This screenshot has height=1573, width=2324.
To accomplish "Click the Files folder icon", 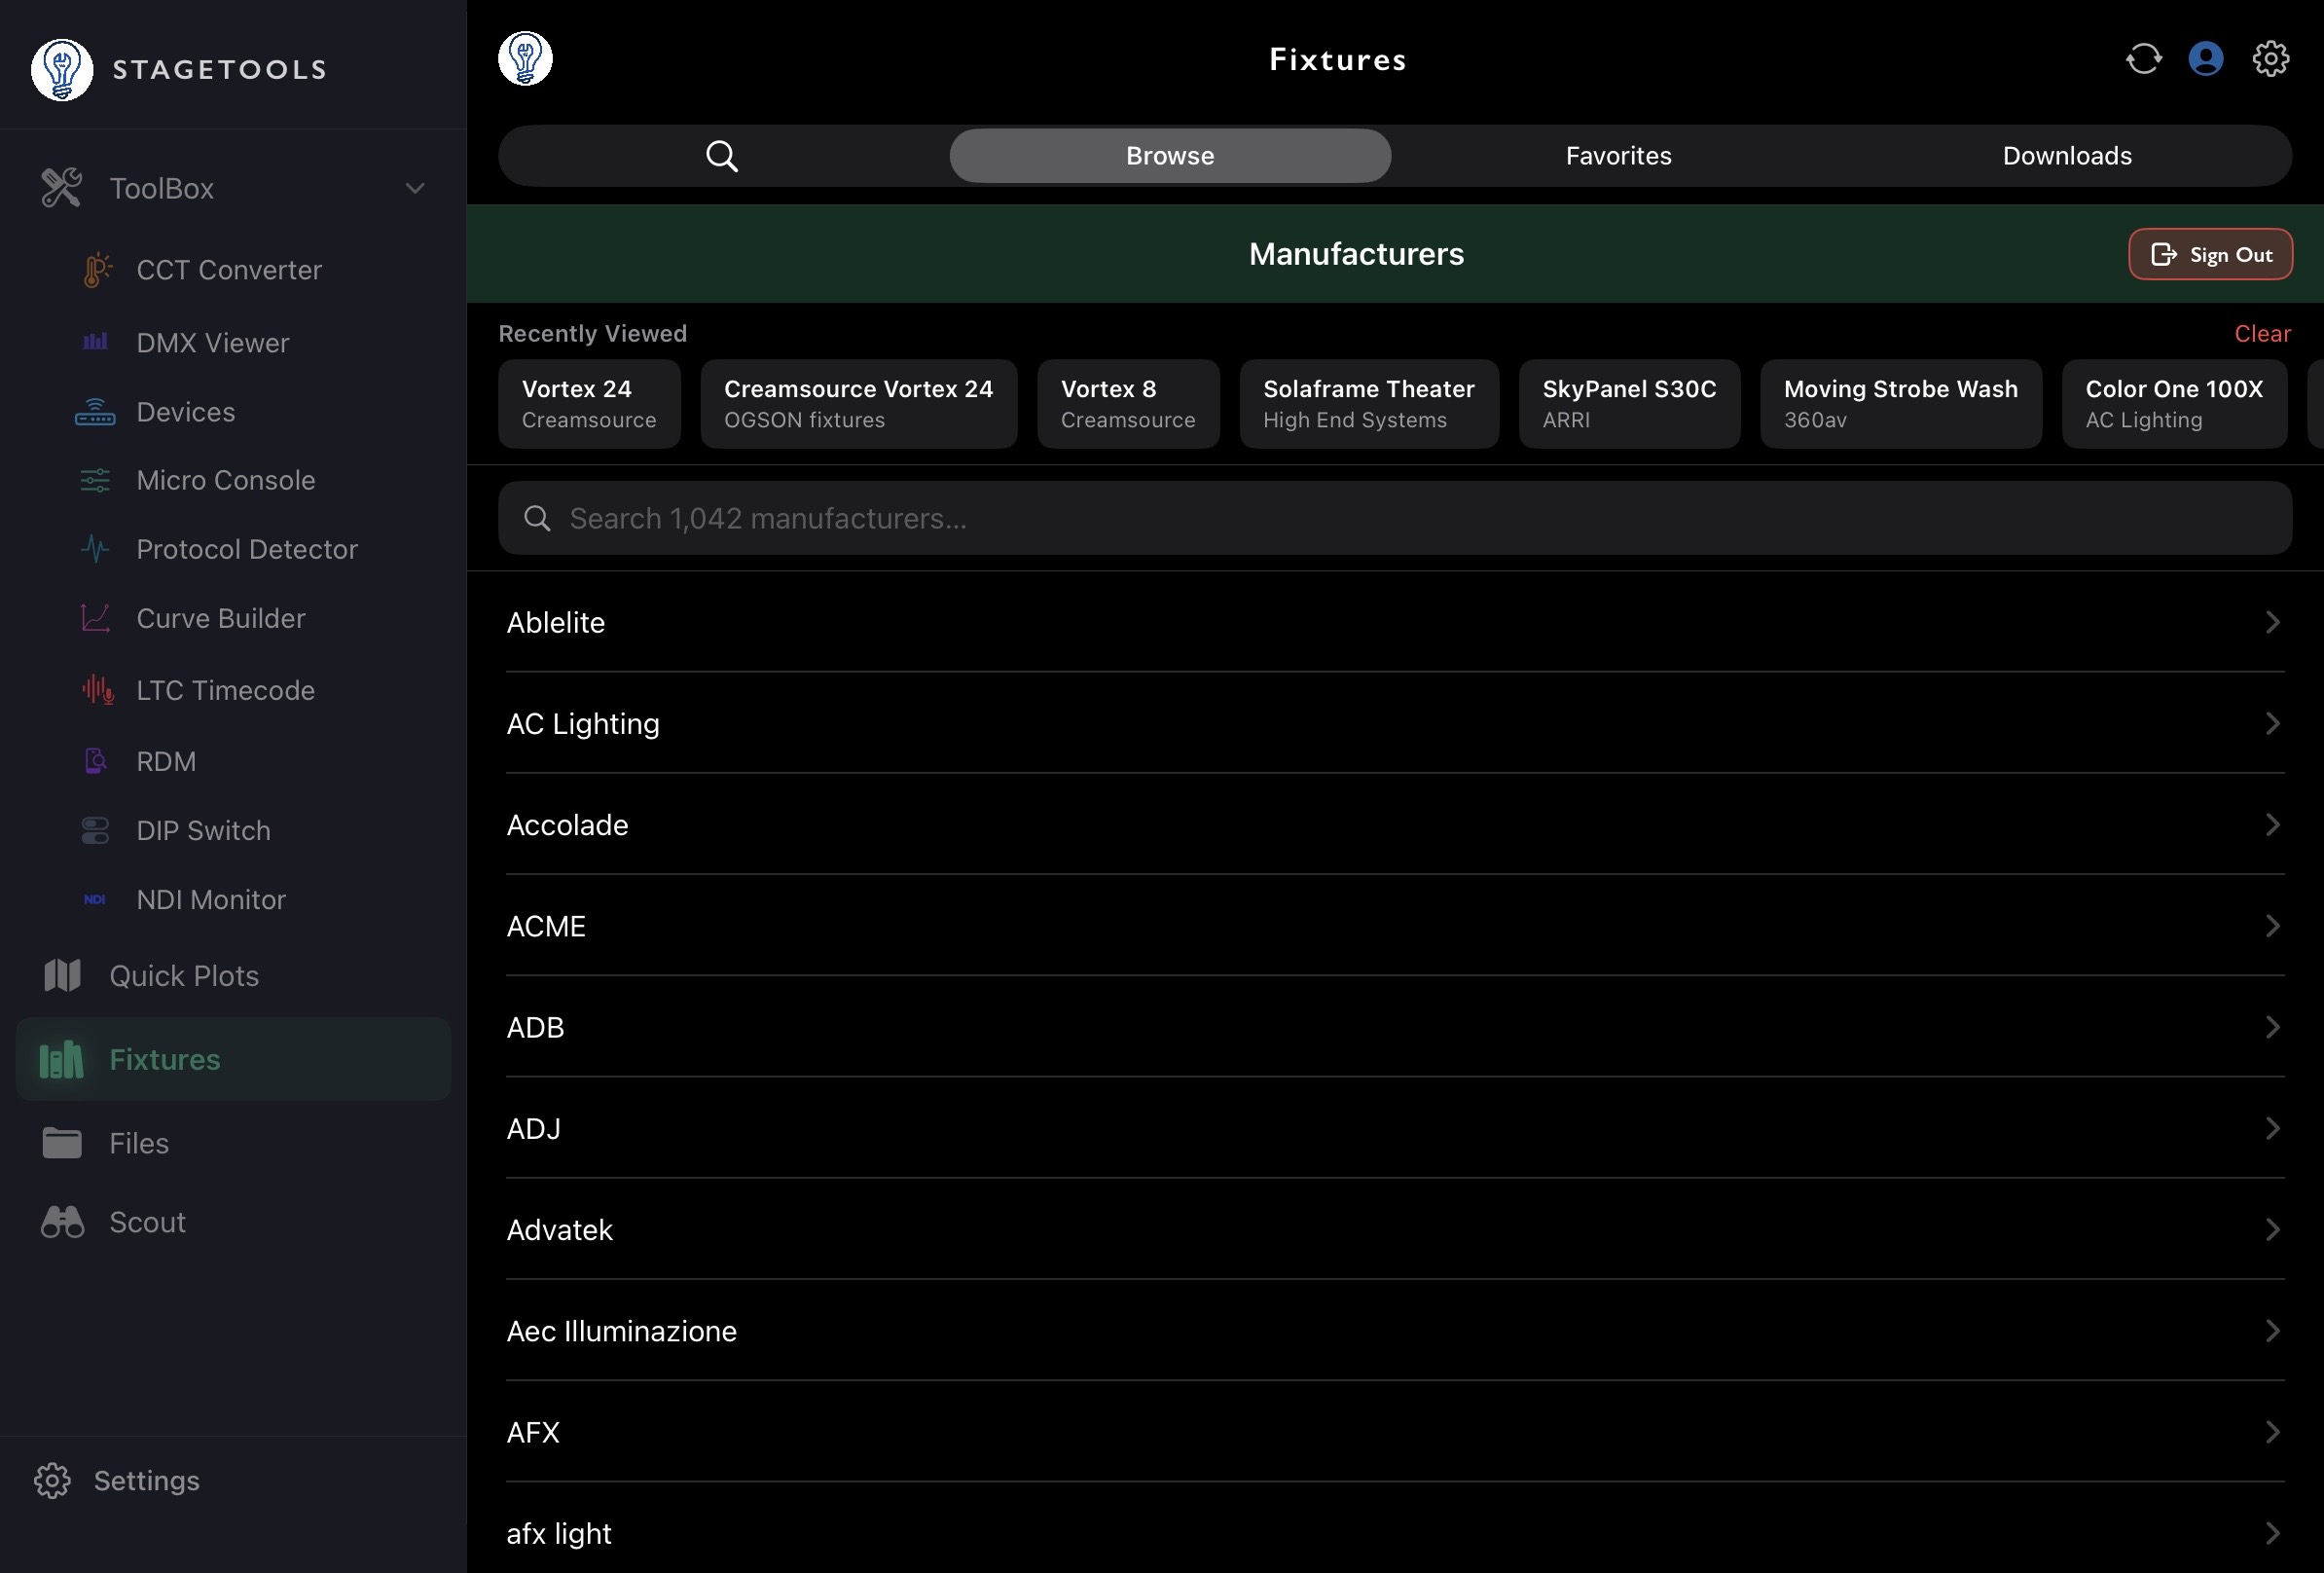I will tap(62, 1143).
